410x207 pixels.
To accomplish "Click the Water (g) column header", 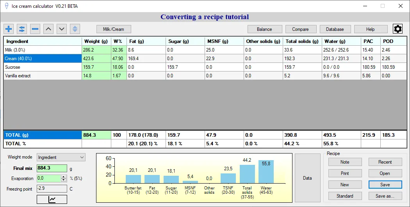I will click(342, 41).
